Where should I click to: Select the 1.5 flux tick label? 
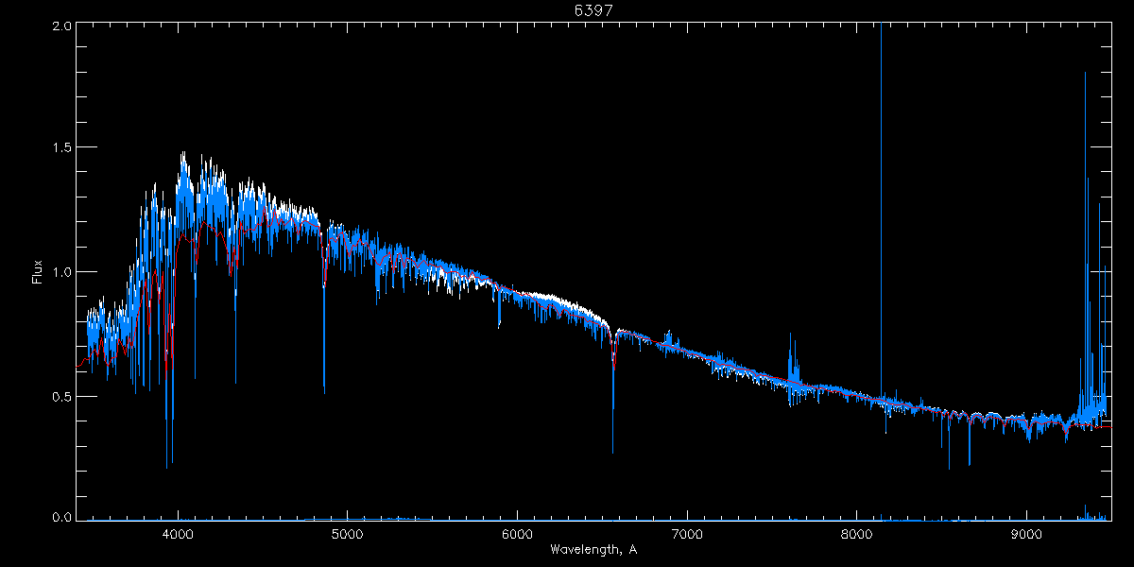click(x=62, y=148)
